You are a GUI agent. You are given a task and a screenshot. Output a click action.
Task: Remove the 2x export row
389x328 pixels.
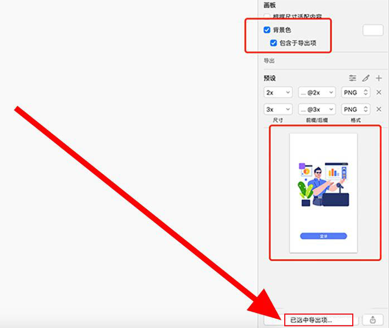click(x=378, y=92)
